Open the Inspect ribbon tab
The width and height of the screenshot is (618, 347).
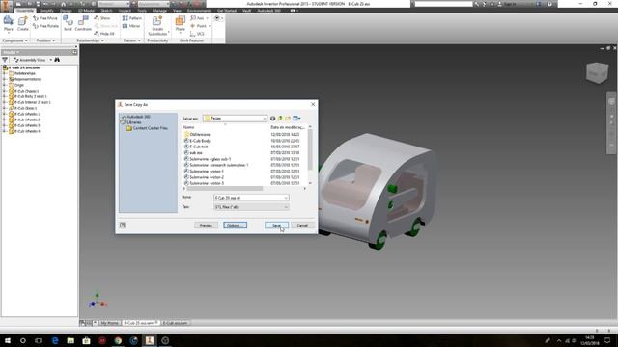125,11
